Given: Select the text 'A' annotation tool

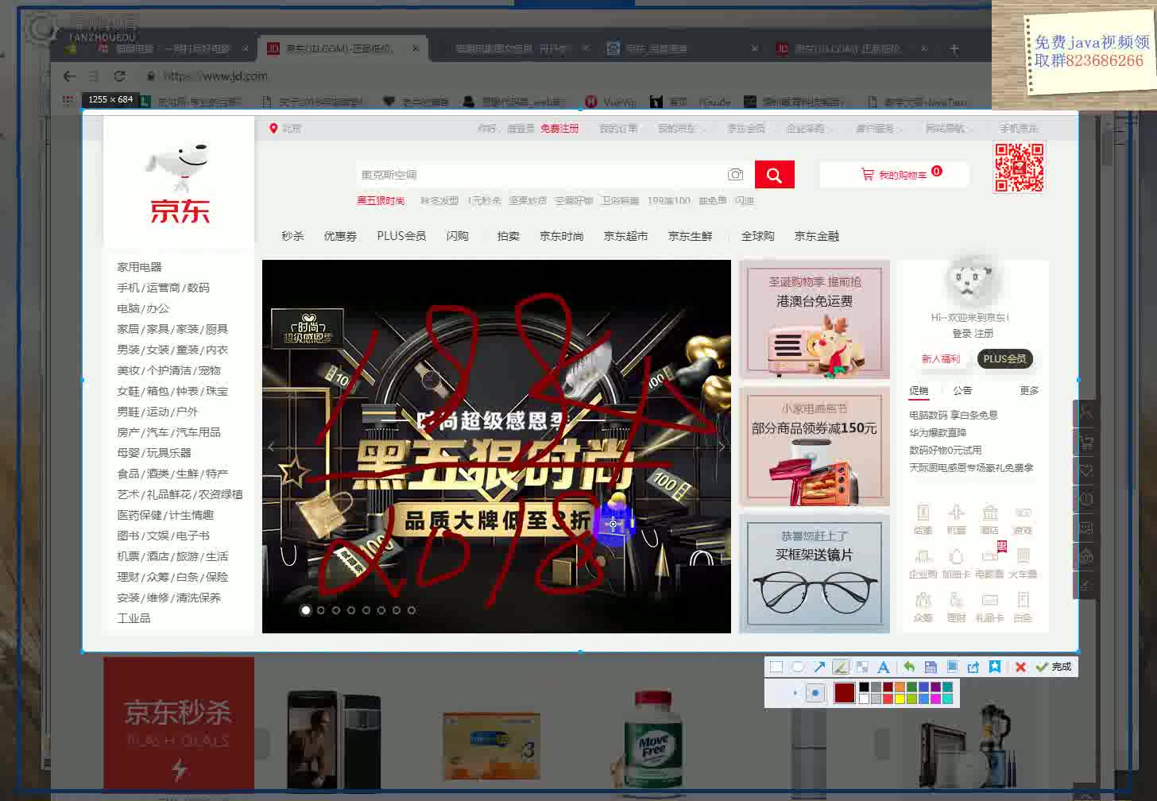Looking at the screenshot, I should point(883,667).
